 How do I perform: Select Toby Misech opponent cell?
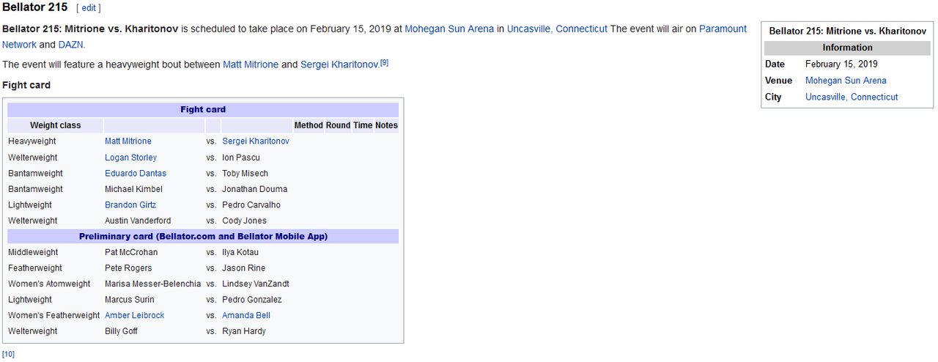pos(245,174)
